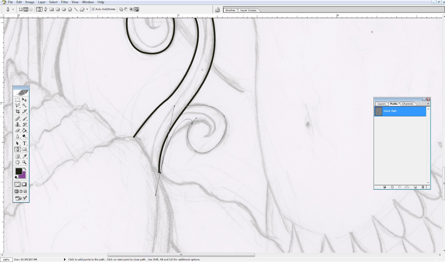Activate the Zoom tool
445x262 pixels.
tap(24, 162)
